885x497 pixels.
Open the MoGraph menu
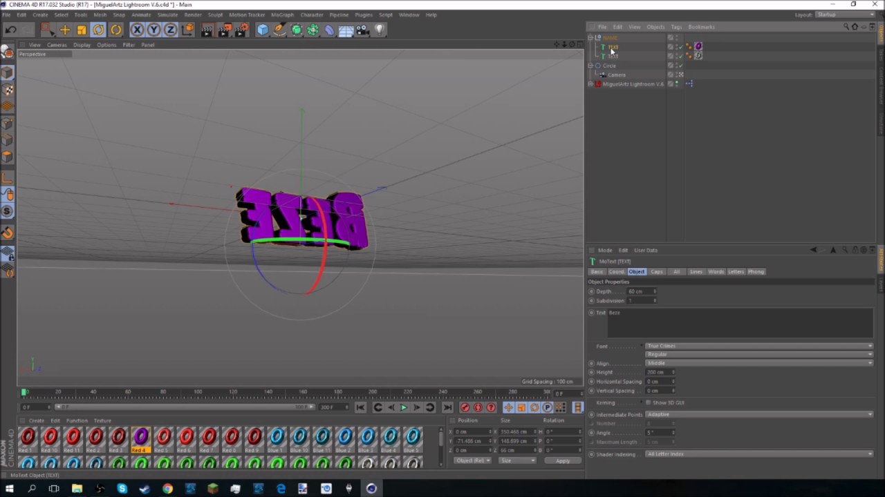(282, 14)
